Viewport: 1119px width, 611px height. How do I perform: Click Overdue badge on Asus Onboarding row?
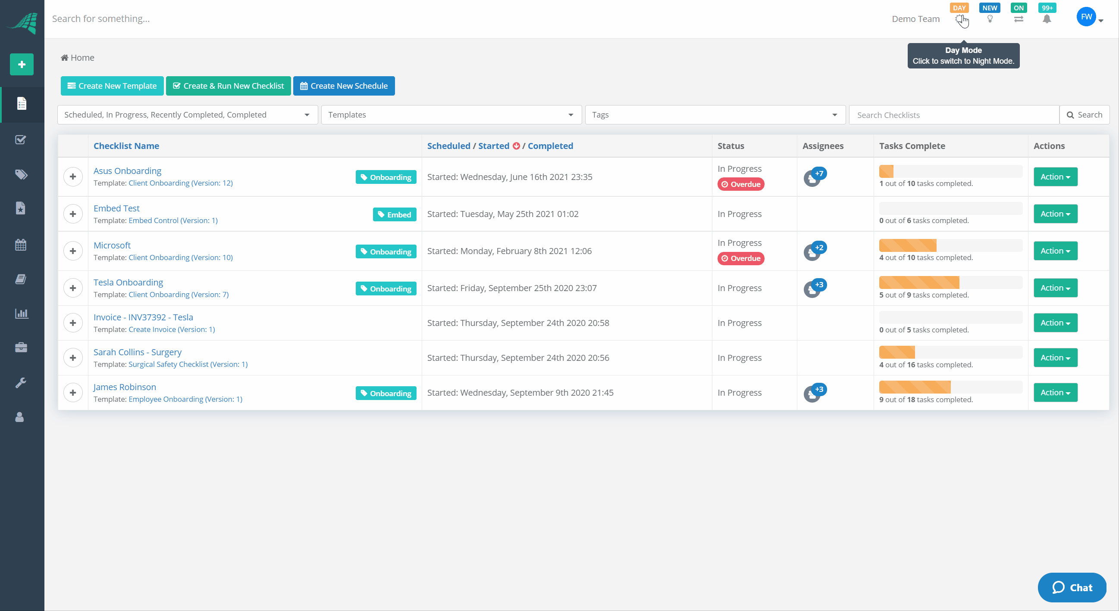pos(741,184)
